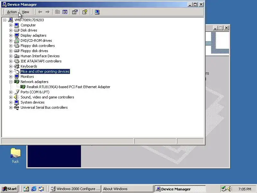Click the Device Manager taskbar button

click(180, 189)
